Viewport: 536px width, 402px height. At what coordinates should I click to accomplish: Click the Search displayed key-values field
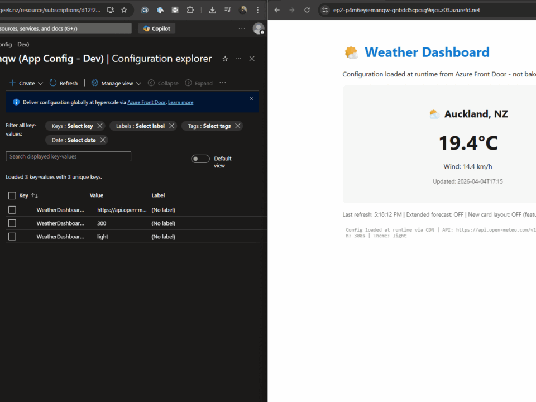point(68,156)
